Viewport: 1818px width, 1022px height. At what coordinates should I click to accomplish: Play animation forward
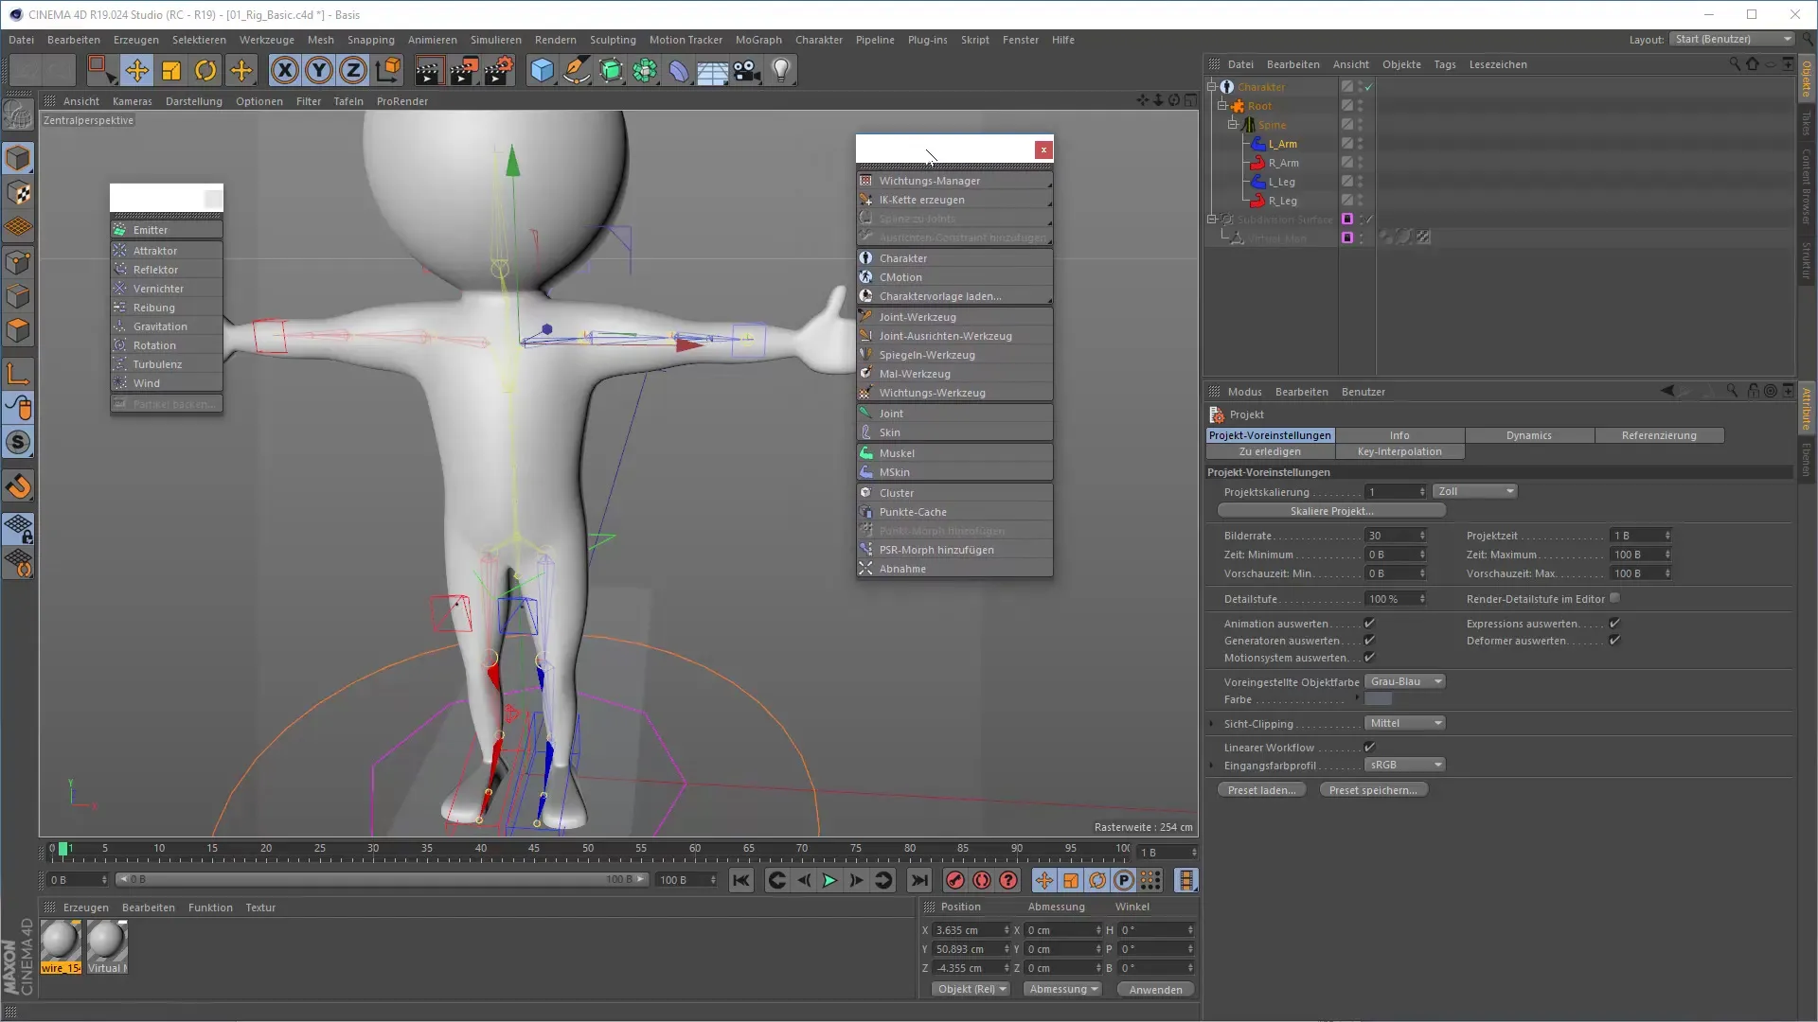(829, 880)
